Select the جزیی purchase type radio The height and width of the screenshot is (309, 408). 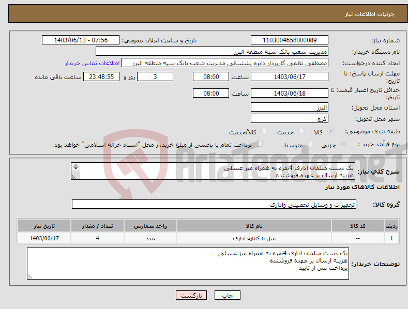tap(343, 144)
